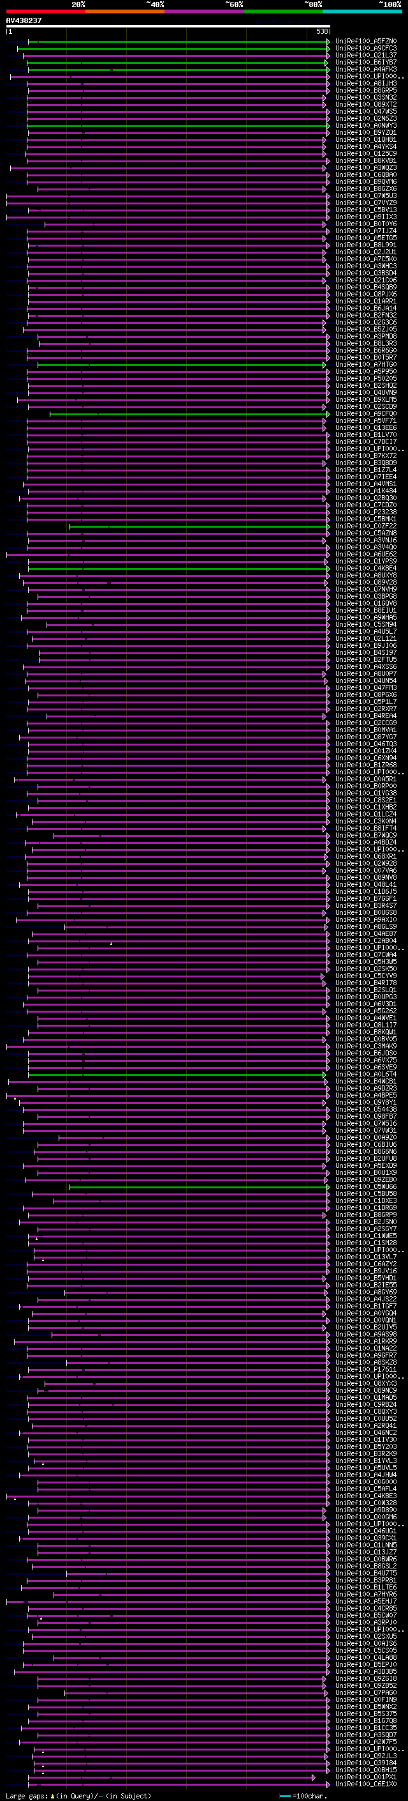Open hit UniRef100_Q21L37
Screen dimensions: 408x1801
[x=366, y=55]
